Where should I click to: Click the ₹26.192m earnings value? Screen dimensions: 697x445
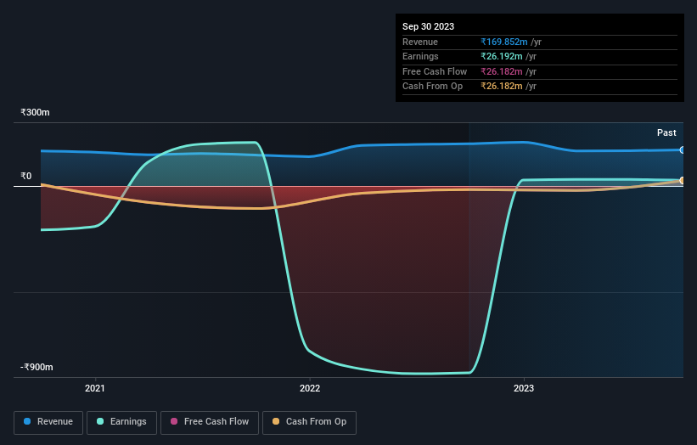(502, 56)
